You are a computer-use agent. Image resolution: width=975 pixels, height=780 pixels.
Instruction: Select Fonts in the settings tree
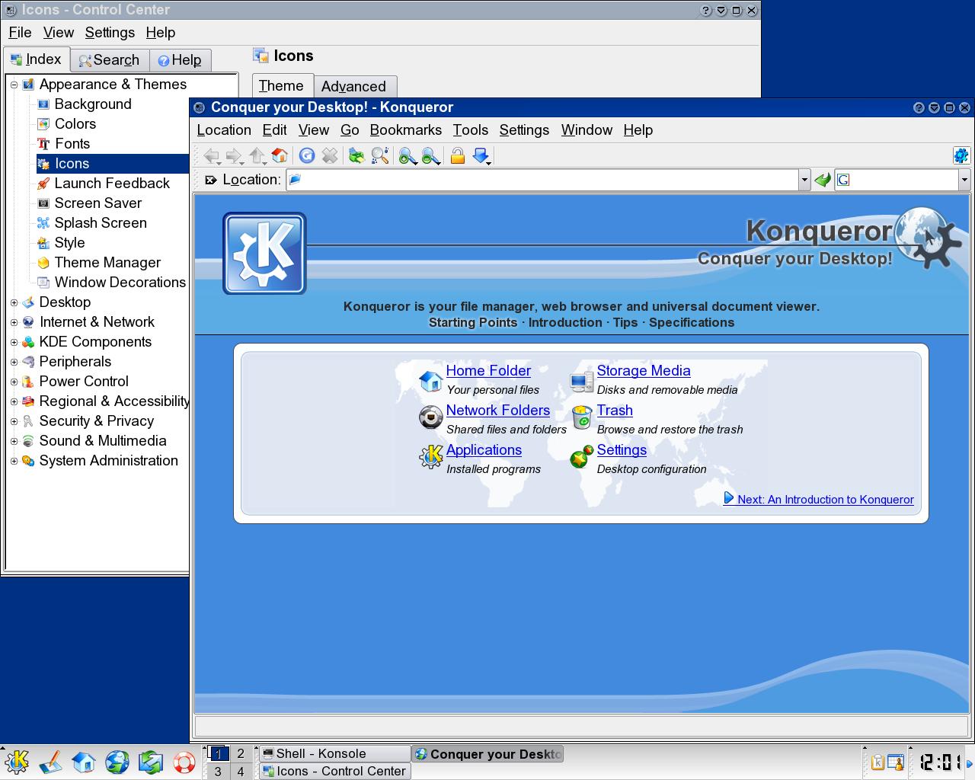pos(72,144)
